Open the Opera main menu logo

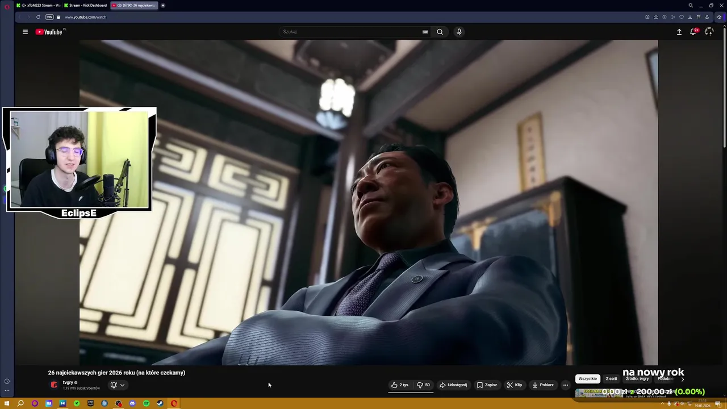coord(7,6)
